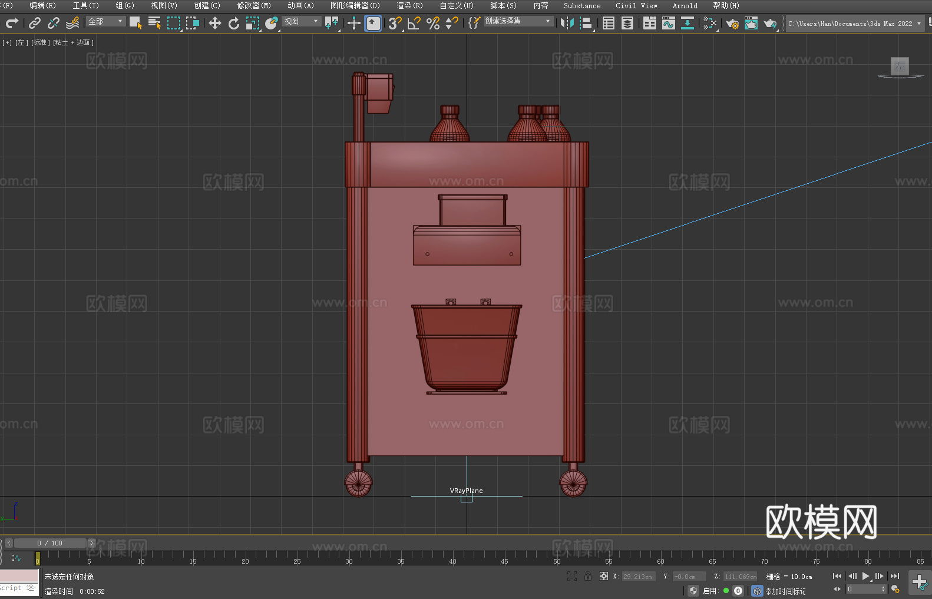Open project path dropdown 3ds Max 2022
The width and height of the screenshot is (932, 599).
click(x=855, y=24)
